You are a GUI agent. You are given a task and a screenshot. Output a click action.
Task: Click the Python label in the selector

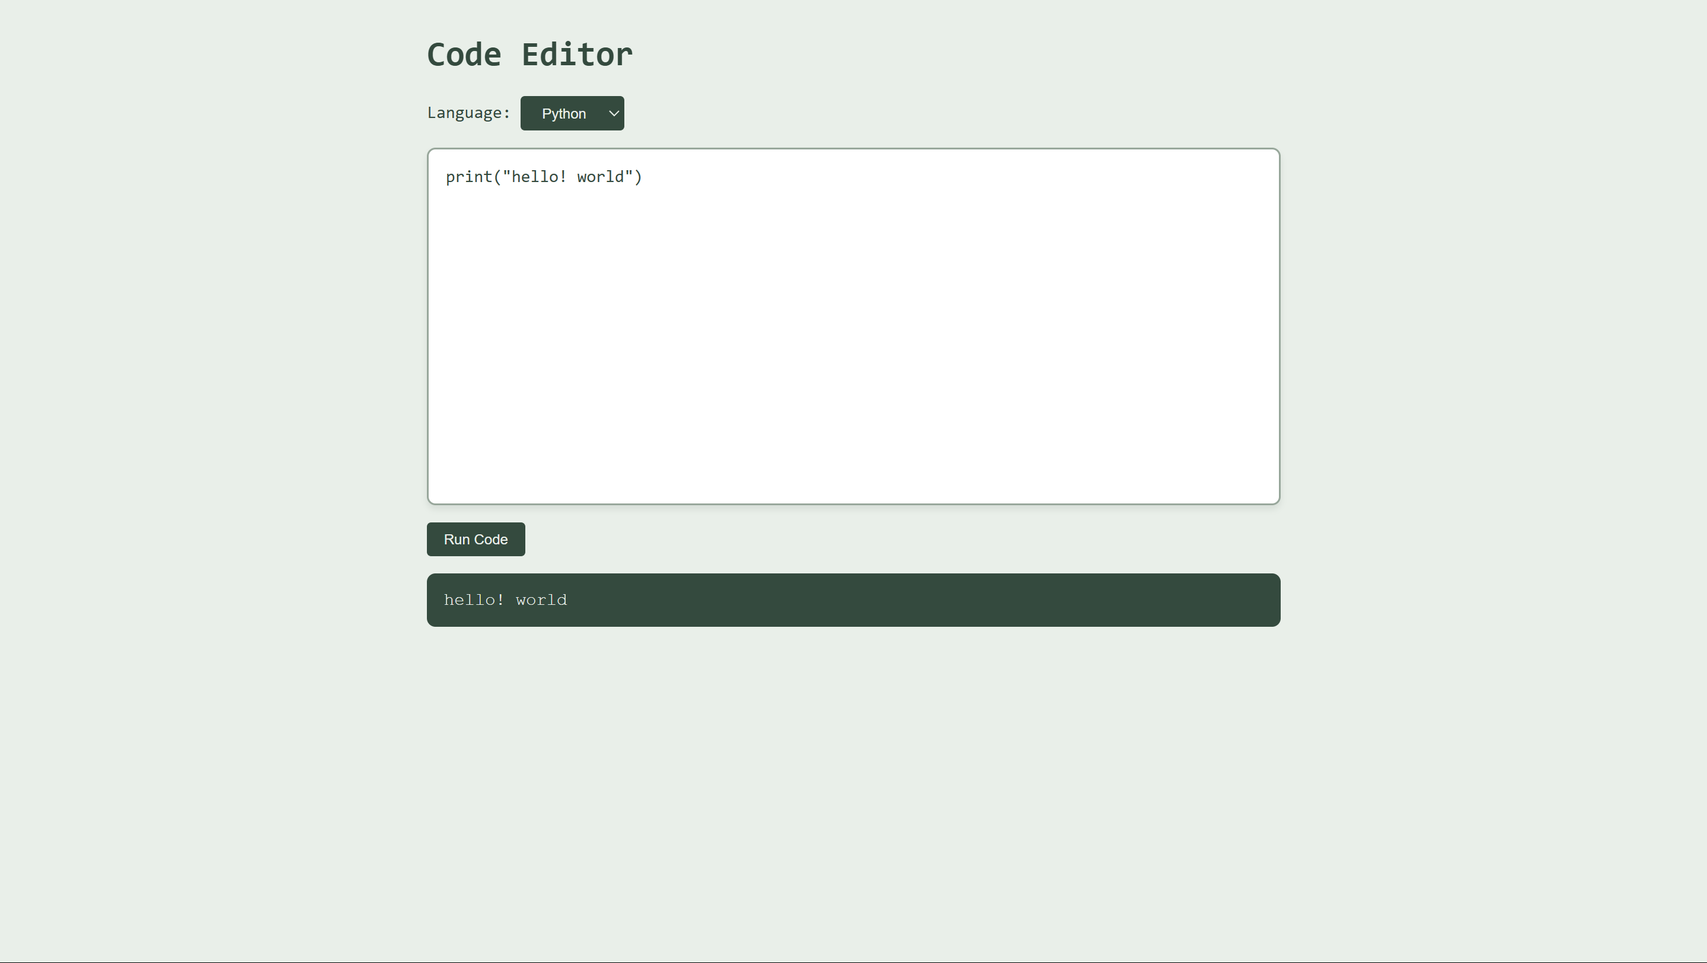click(x=563, y=114)
